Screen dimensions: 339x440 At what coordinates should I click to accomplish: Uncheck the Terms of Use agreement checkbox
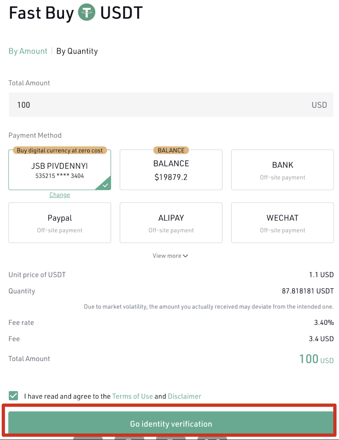coord(13,396)
